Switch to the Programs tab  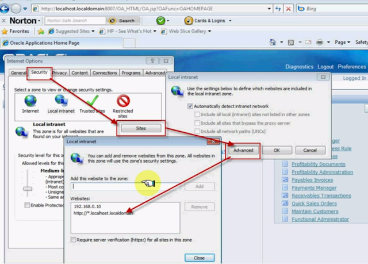click(131, 73)
